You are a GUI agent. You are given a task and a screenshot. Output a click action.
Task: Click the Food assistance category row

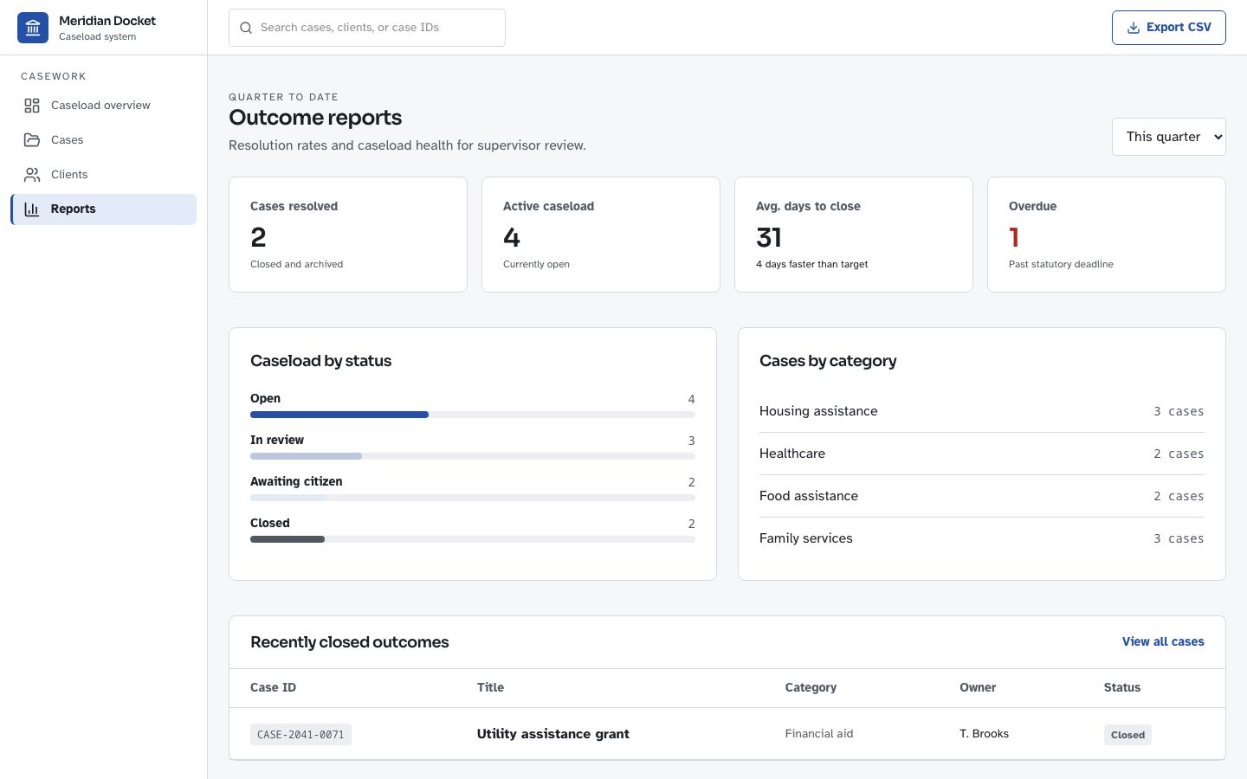point(982,496)
